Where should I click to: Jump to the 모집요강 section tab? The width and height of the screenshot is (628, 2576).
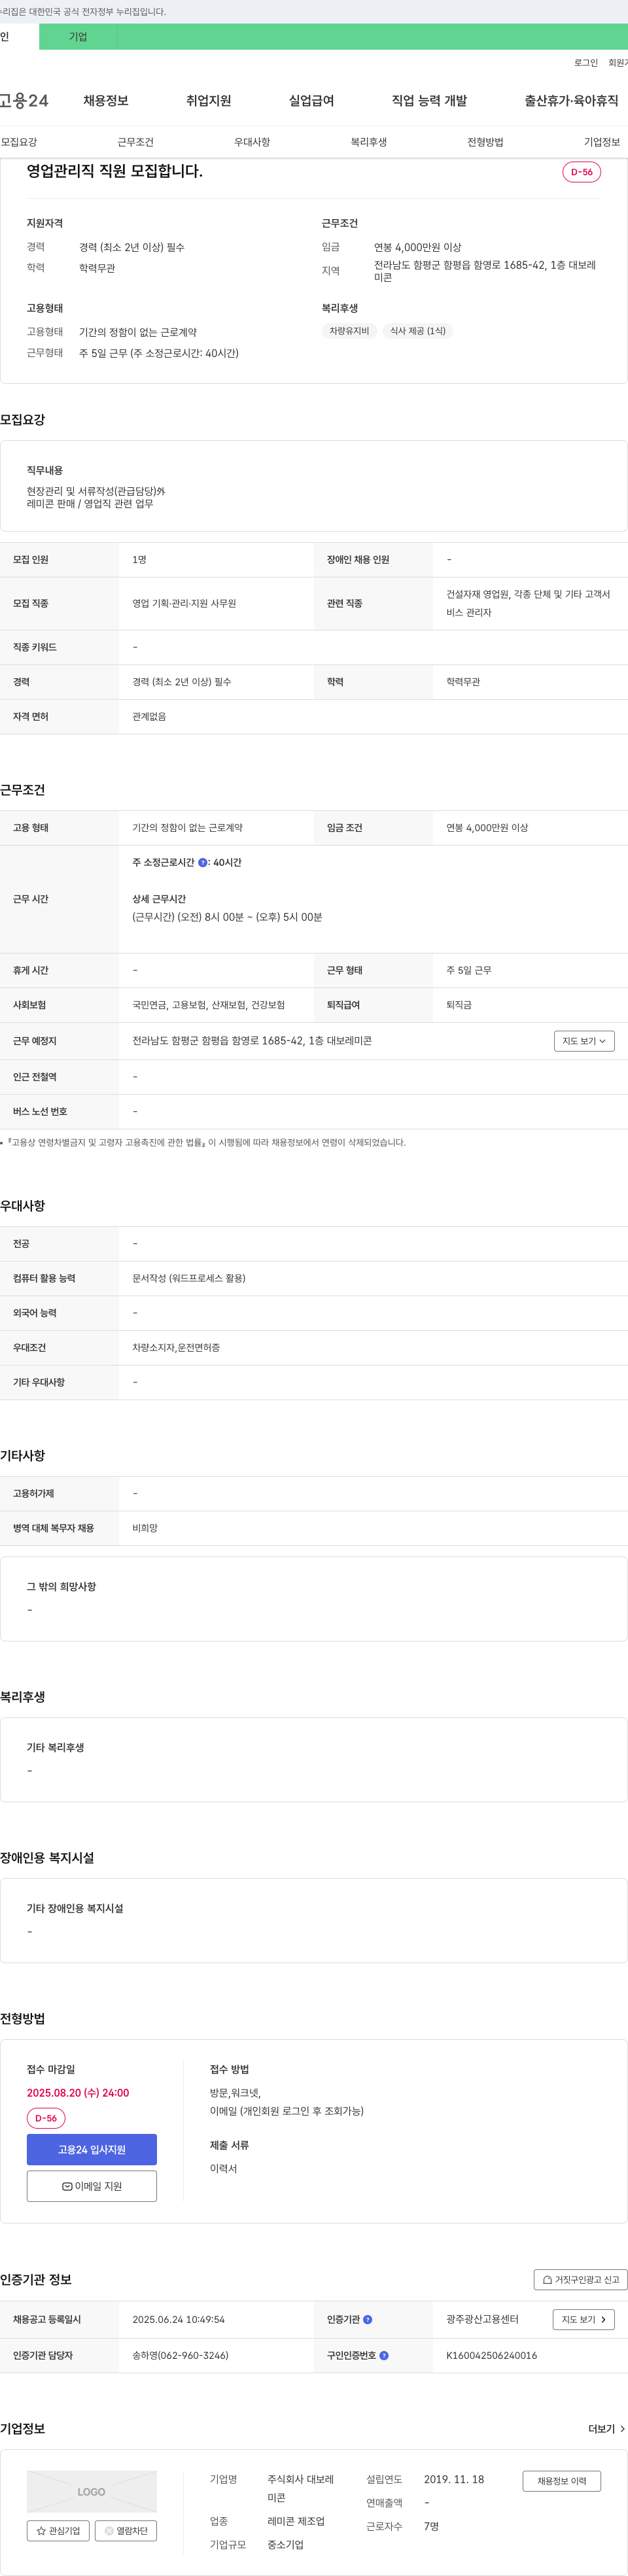click(x=19, y=142)
